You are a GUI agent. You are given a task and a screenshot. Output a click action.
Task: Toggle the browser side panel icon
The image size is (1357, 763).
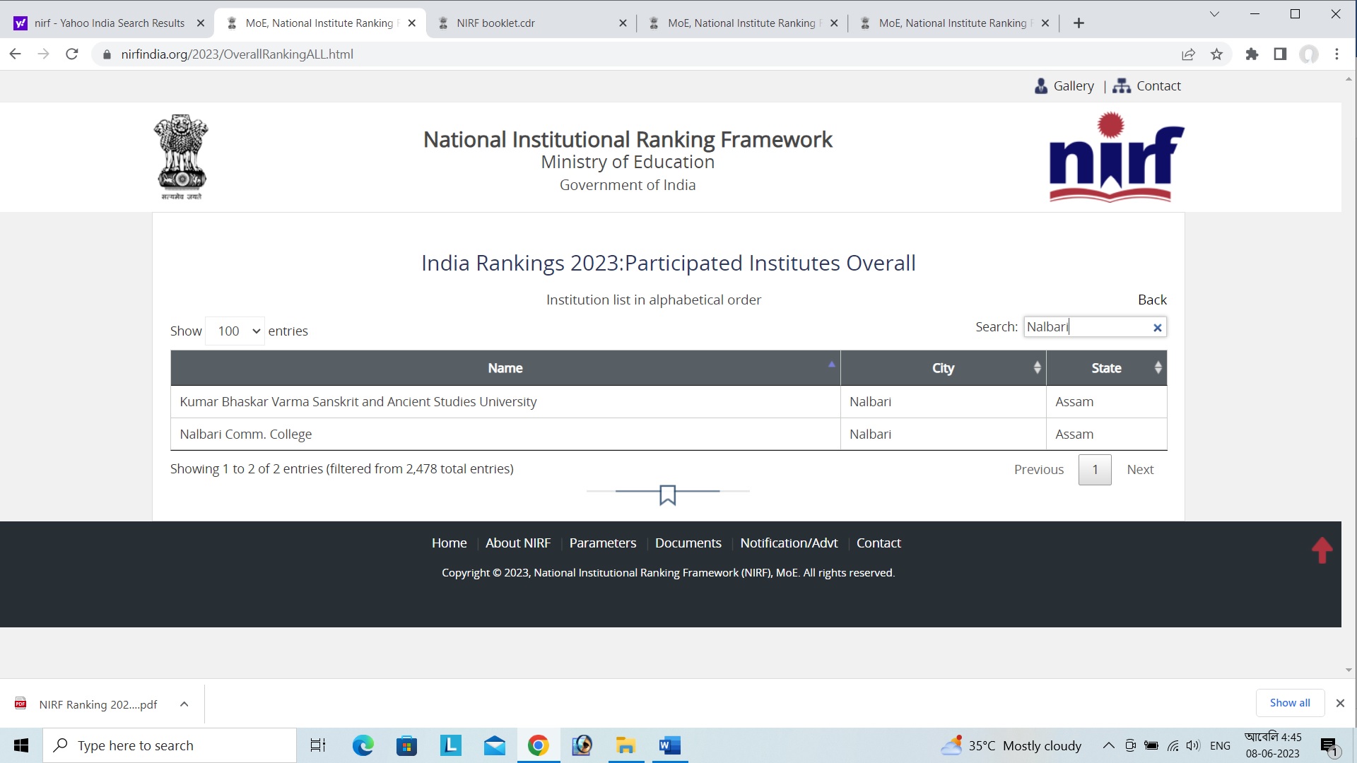(1280, 54)
